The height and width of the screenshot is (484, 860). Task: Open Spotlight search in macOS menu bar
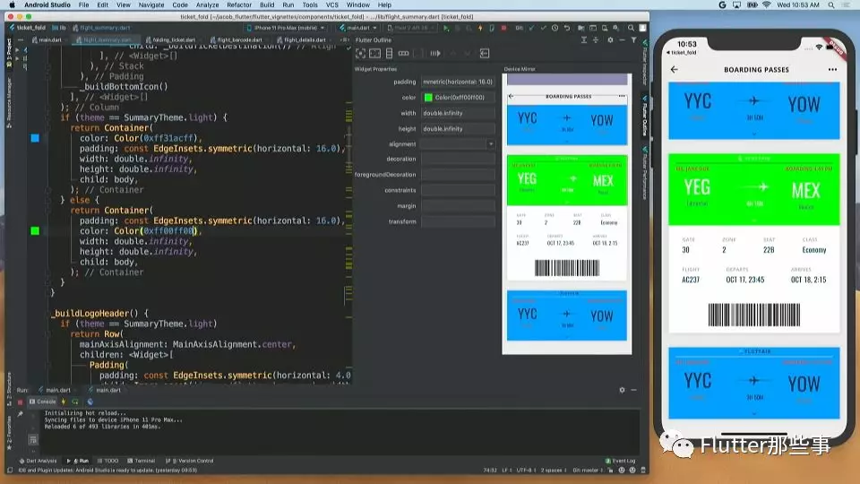pyautogui.click(x=831, y=5)
